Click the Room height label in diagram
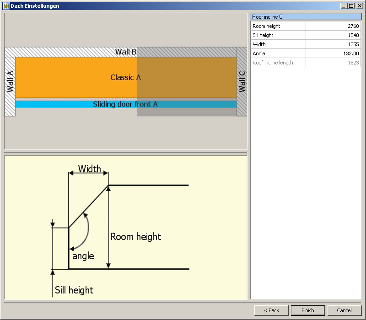Viewport: 366px width, 320px height. coord(136,237)
